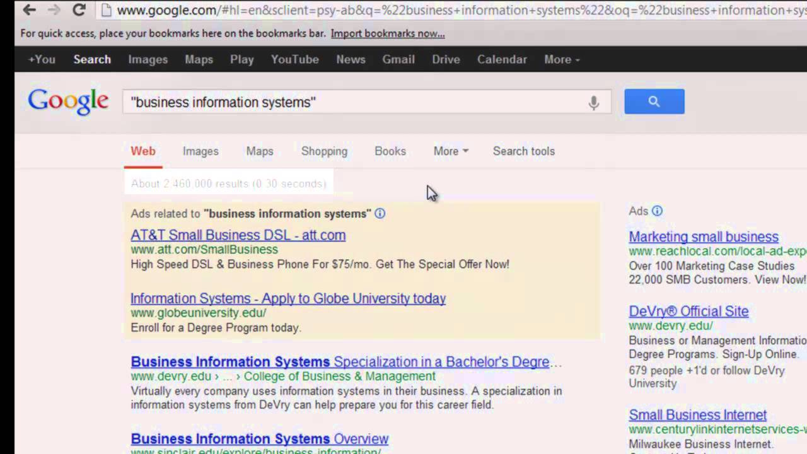Open Images in the black Google bar

148,59
